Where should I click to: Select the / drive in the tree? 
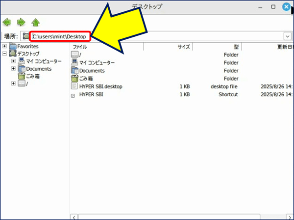(27, 84)
